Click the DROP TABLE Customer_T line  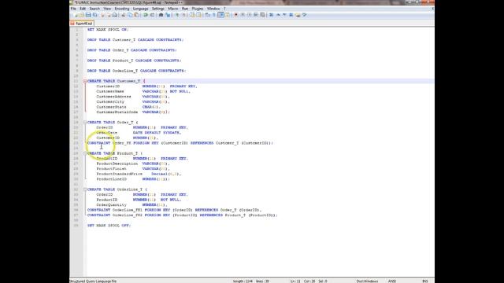pos(135,40)
